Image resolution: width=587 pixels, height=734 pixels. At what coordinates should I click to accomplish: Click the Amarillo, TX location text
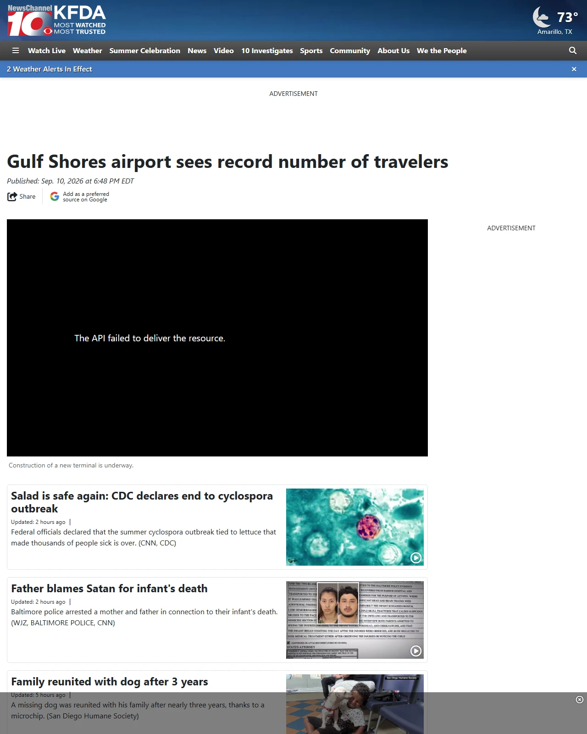pos(554,32)
